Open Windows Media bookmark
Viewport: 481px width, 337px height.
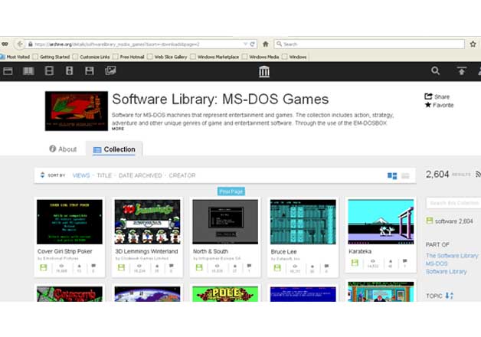point(260,57)
